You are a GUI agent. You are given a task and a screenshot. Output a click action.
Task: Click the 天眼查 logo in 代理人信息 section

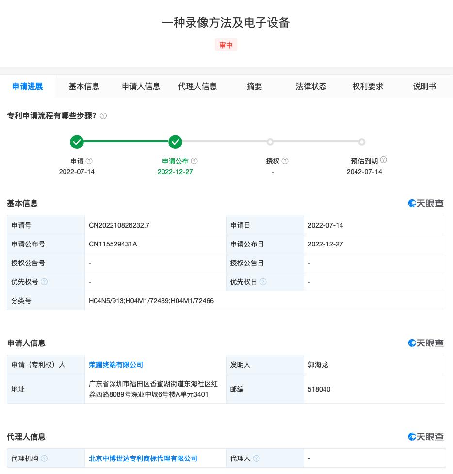point(425,437)
